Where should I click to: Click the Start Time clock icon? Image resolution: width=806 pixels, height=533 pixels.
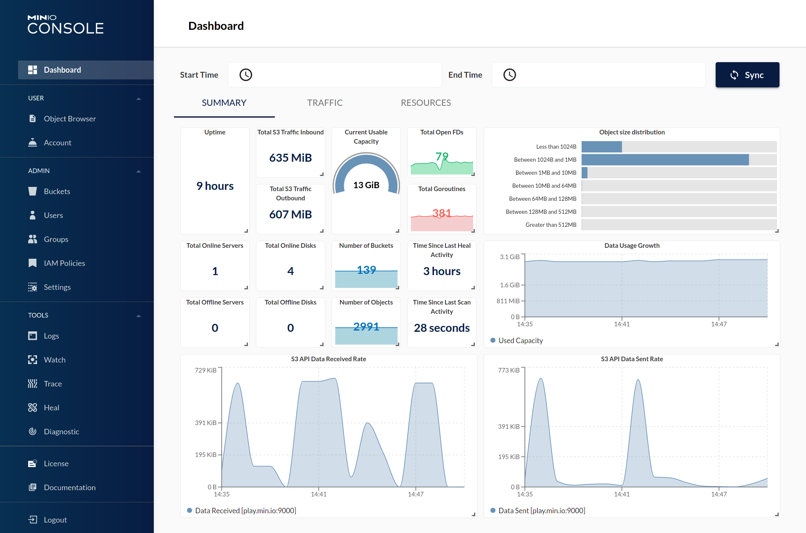pos(246,75)
